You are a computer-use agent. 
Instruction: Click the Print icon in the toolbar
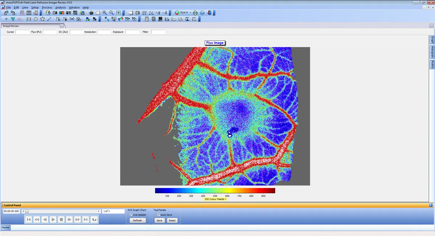click(x=195, y=13)
